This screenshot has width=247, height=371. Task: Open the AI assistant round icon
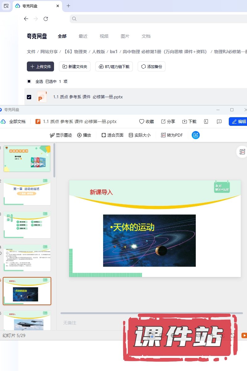(x=196, y=135)
